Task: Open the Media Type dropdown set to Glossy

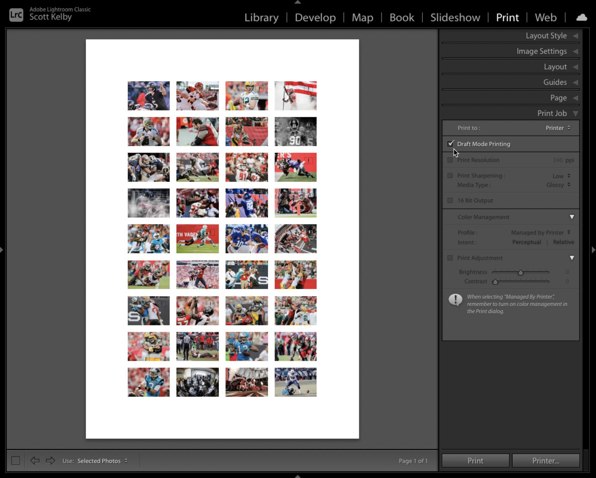Action: pyautogui.click(x=559, y=185)
